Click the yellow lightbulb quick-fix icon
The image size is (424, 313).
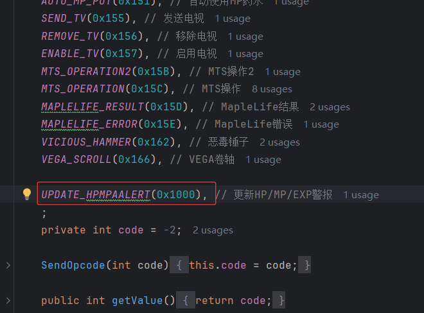[x=27, y=194]
